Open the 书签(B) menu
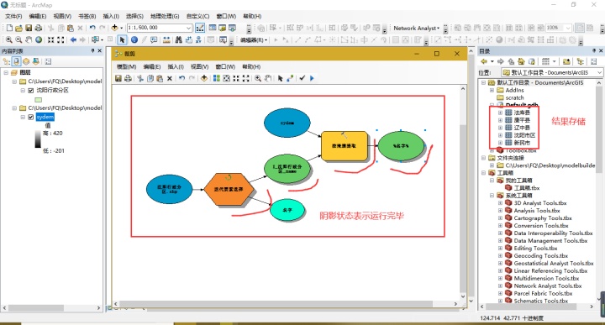Image resolution: width=605 pixels, height=325 pixels. click(87, 16)
